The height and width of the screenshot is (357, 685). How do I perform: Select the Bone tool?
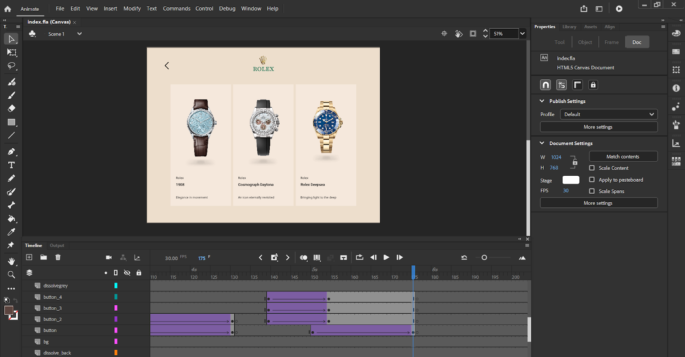click(12, 205)
